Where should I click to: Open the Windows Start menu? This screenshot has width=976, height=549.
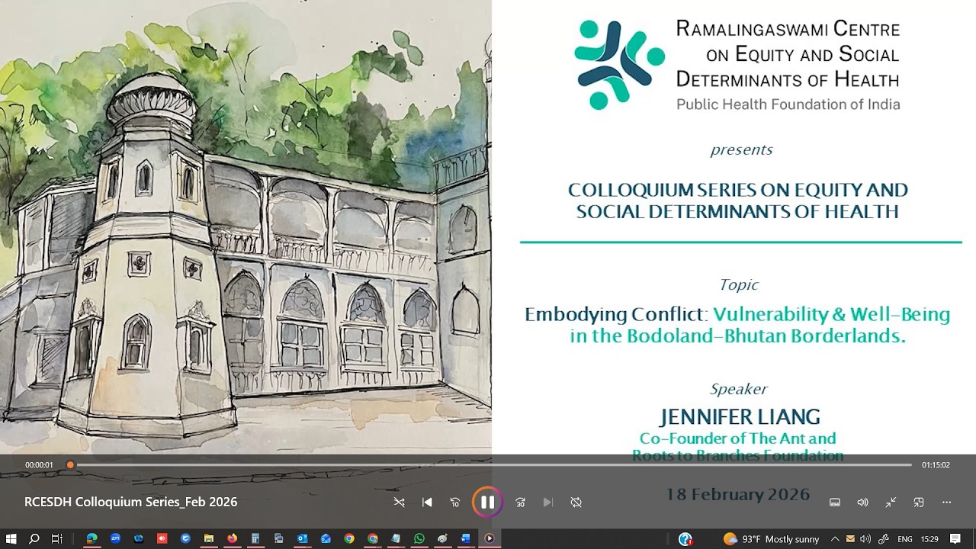pos(11,538)
